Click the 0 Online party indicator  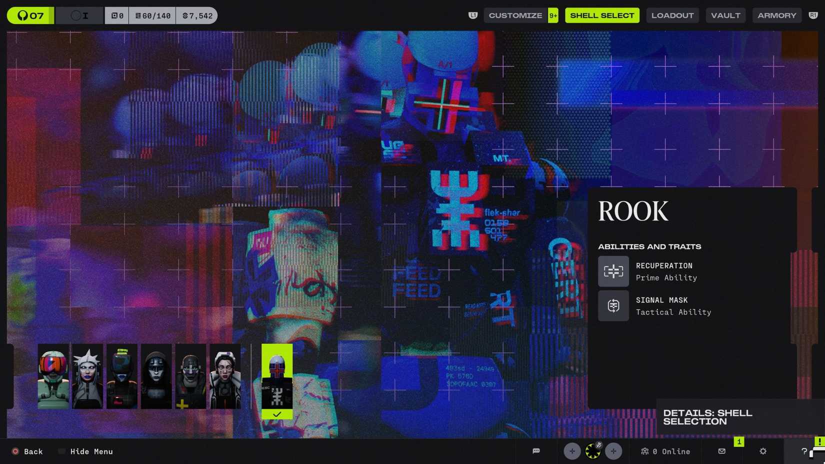coord(665,451)
